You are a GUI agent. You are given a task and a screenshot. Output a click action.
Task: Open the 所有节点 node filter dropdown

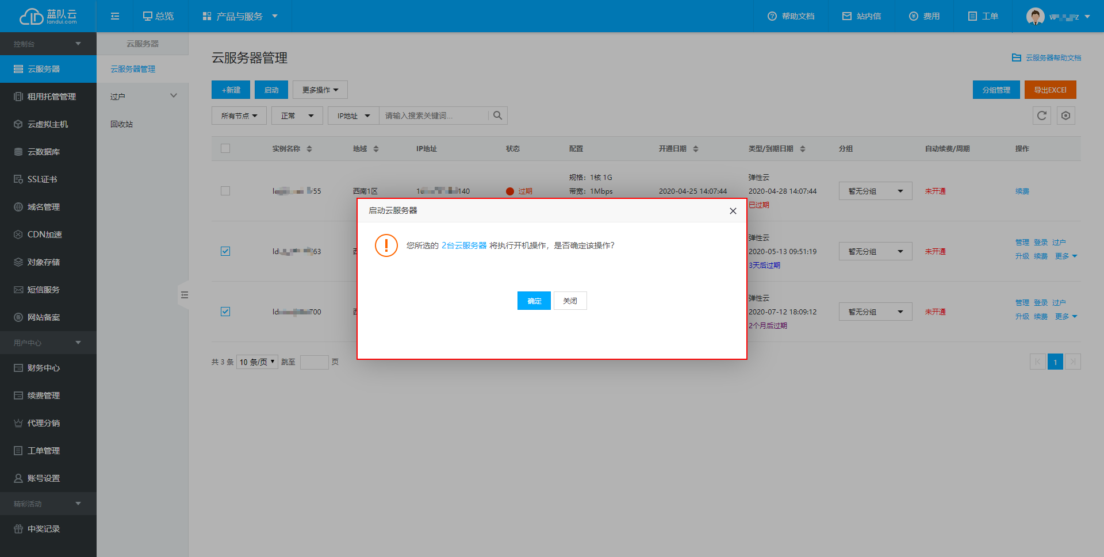coord(239,116)
